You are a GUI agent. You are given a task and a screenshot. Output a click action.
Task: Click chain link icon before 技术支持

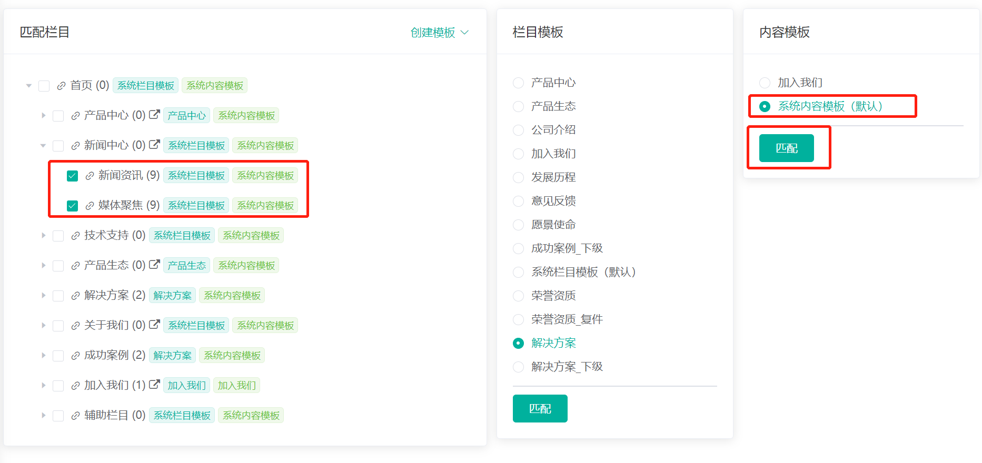[x=75, y=236]
